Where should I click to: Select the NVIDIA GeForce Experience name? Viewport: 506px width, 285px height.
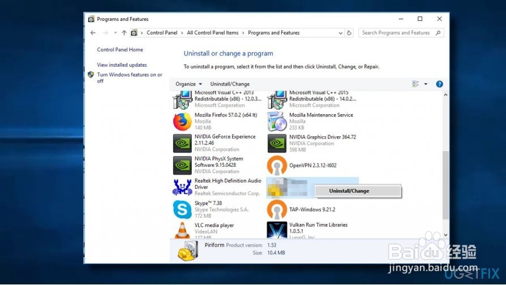click(x=225, y=140)
